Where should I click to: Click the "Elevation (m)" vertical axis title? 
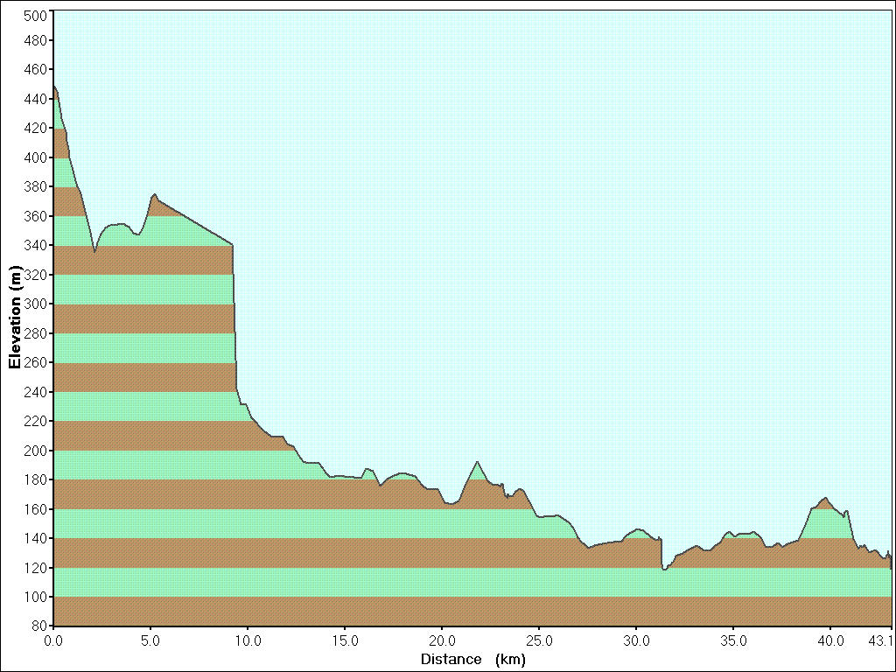click(15, 319)
